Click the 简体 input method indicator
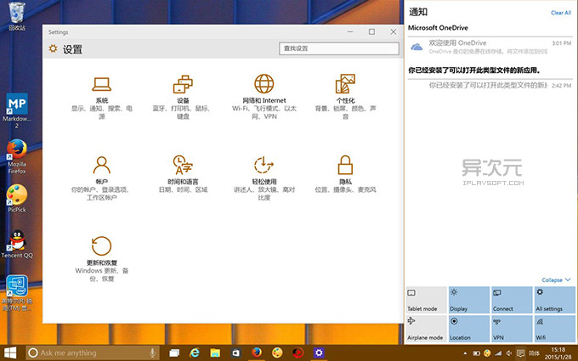 [x=534, y=353]
